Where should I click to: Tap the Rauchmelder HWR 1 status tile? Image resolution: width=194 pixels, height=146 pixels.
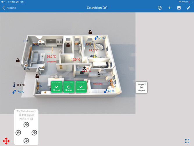[x=56, y=87]
